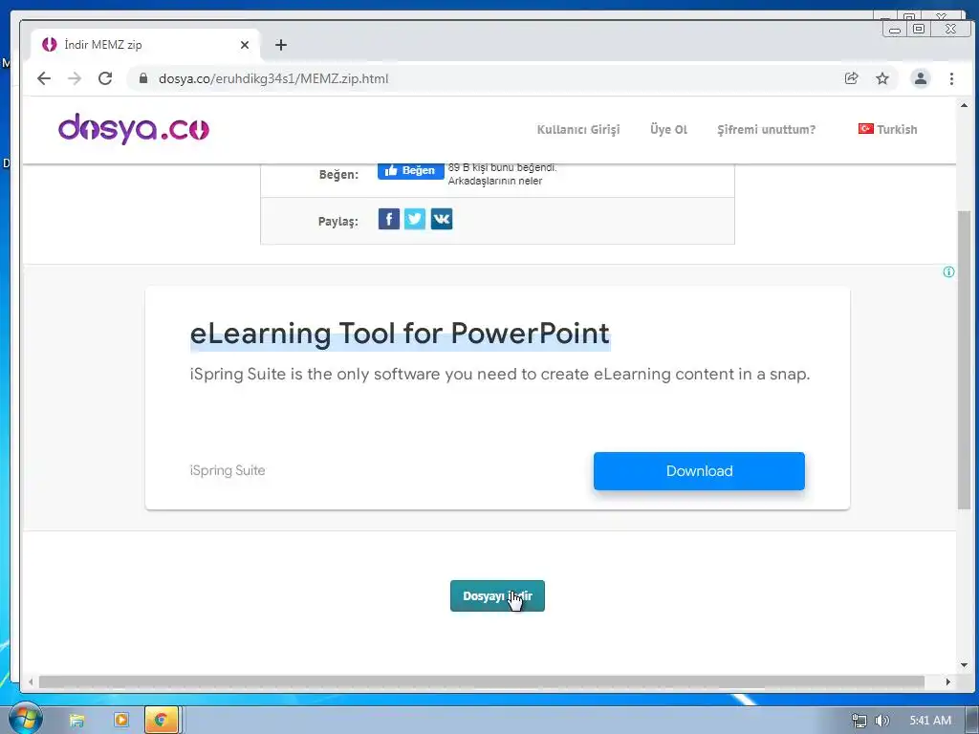Click the 5:41 AM taskbar clock
Viewport: 979px width, 734px height.
click(930, 721)
